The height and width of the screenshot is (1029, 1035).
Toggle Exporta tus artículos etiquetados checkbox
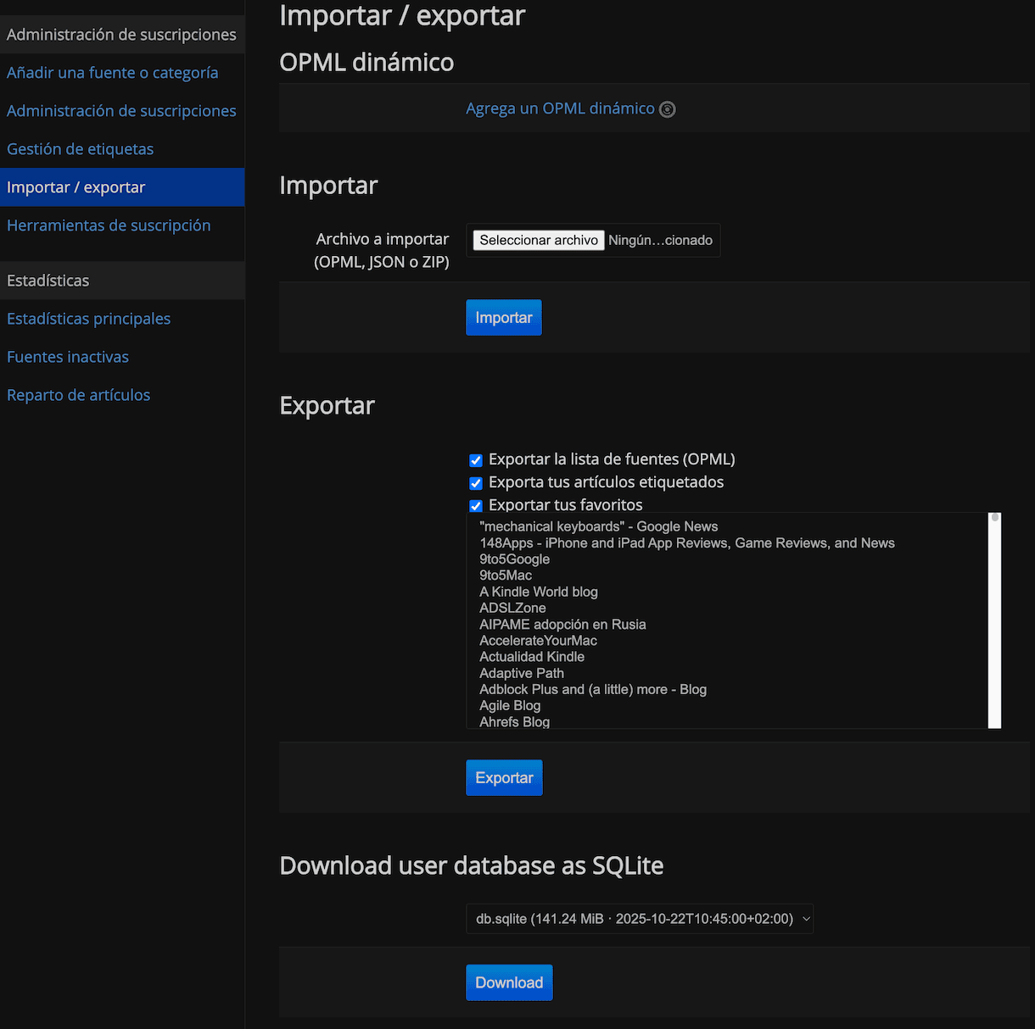(476, 483)
